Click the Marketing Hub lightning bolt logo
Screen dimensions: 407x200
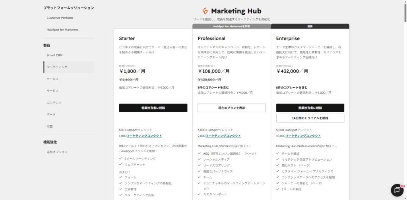205,11
